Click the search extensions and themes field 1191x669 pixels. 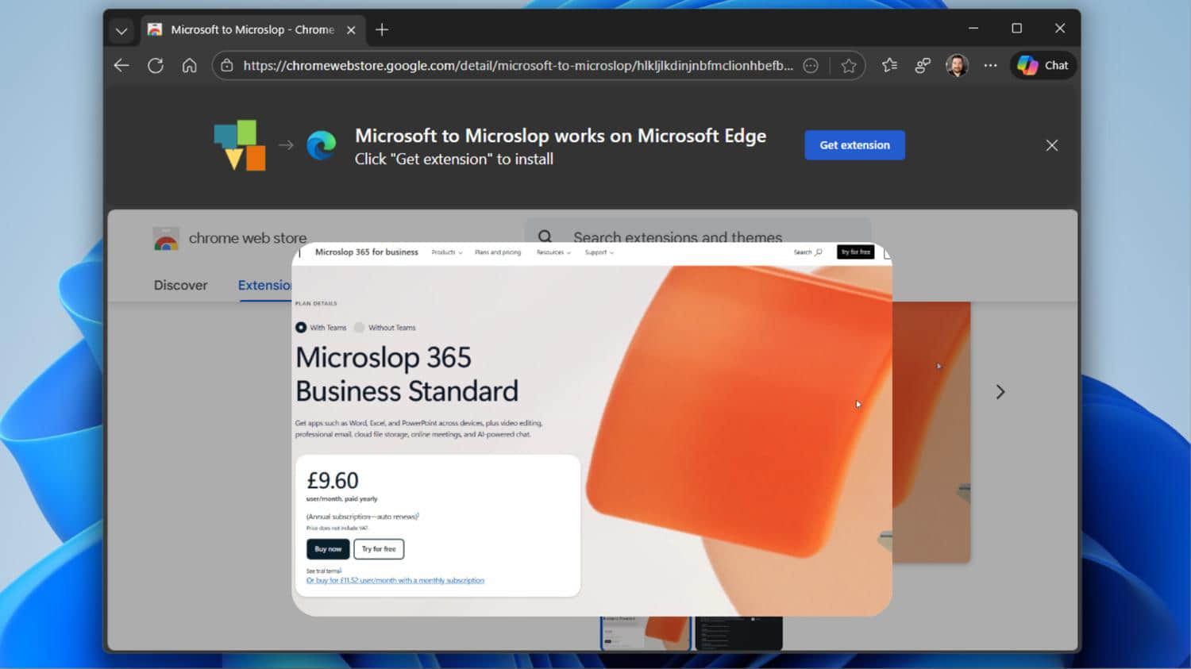(x=678, y=237)
